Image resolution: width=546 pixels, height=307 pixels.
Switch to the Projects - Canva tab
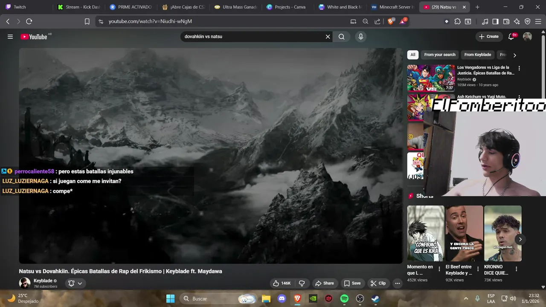point(287,7)
